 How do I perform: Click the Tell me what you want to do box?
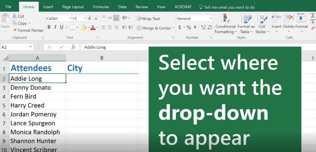click(227, 7)
